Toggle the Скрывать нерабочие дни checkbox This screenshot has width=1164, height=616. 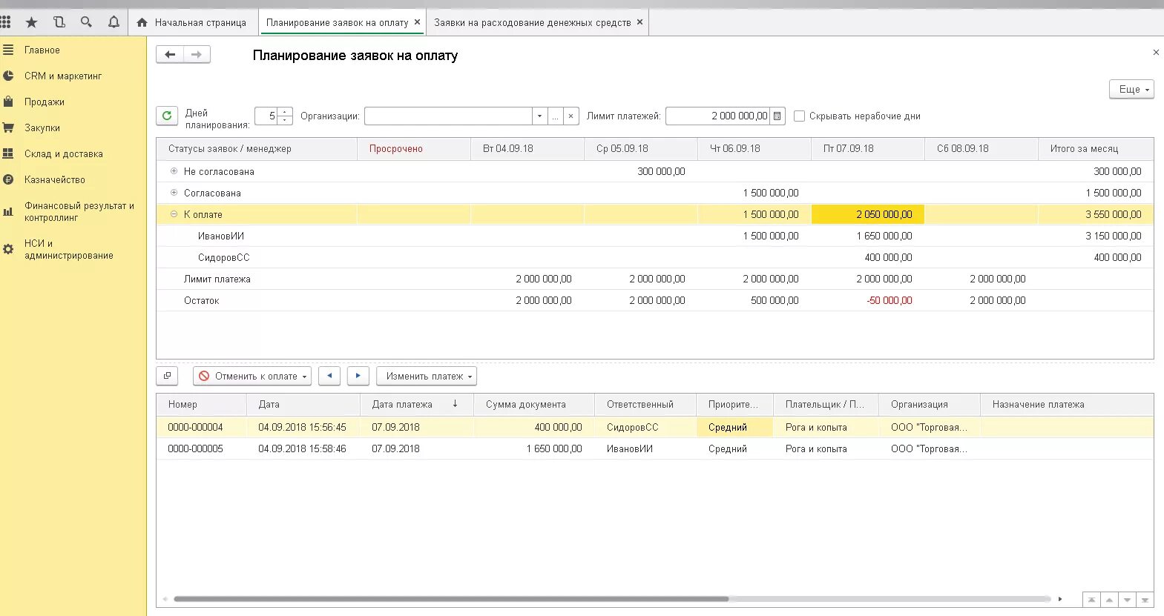(799, 116)
